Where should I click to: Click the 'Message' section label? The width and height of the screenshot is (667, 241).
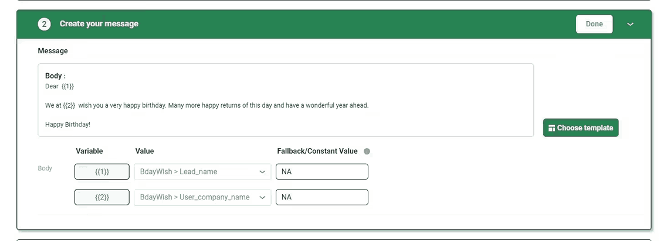pos(53,51)
